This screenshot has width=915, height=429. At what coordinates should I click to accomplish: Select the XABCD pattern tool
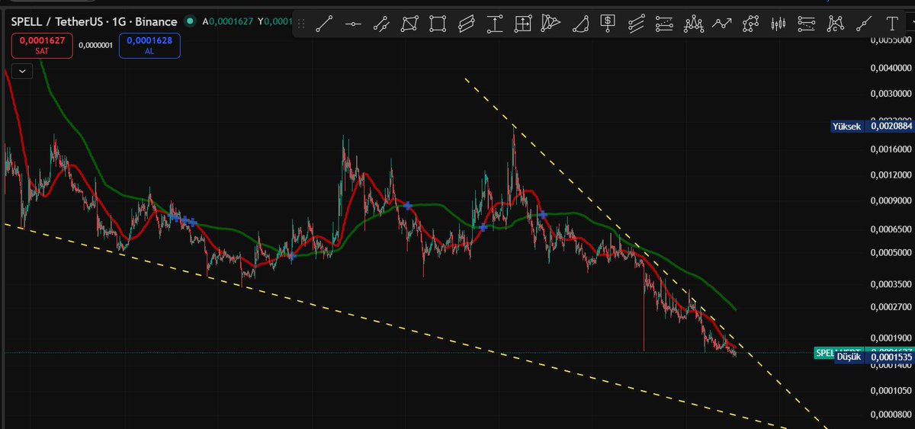click(835, 24)
